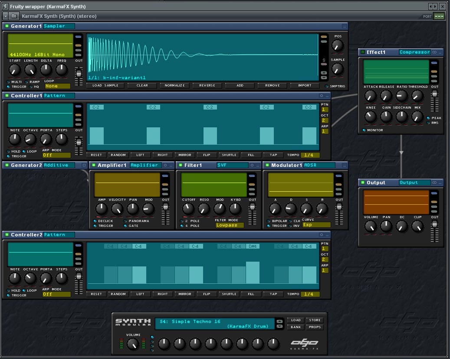Open the Filter1 SVF type dropdown
Screen dimensions: 450x359
[x=232, y=165]
